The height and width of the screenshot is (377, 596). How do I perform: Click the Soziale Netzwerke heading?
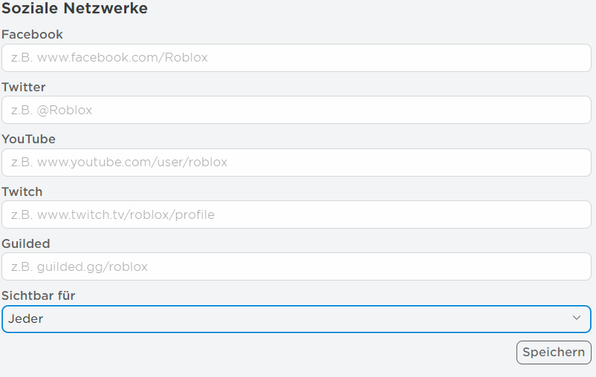coord(74,8)
